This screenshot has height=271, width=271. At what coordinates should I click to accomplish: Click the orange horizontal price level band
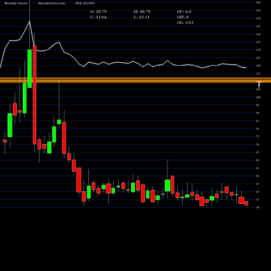[x=135, y=80]
